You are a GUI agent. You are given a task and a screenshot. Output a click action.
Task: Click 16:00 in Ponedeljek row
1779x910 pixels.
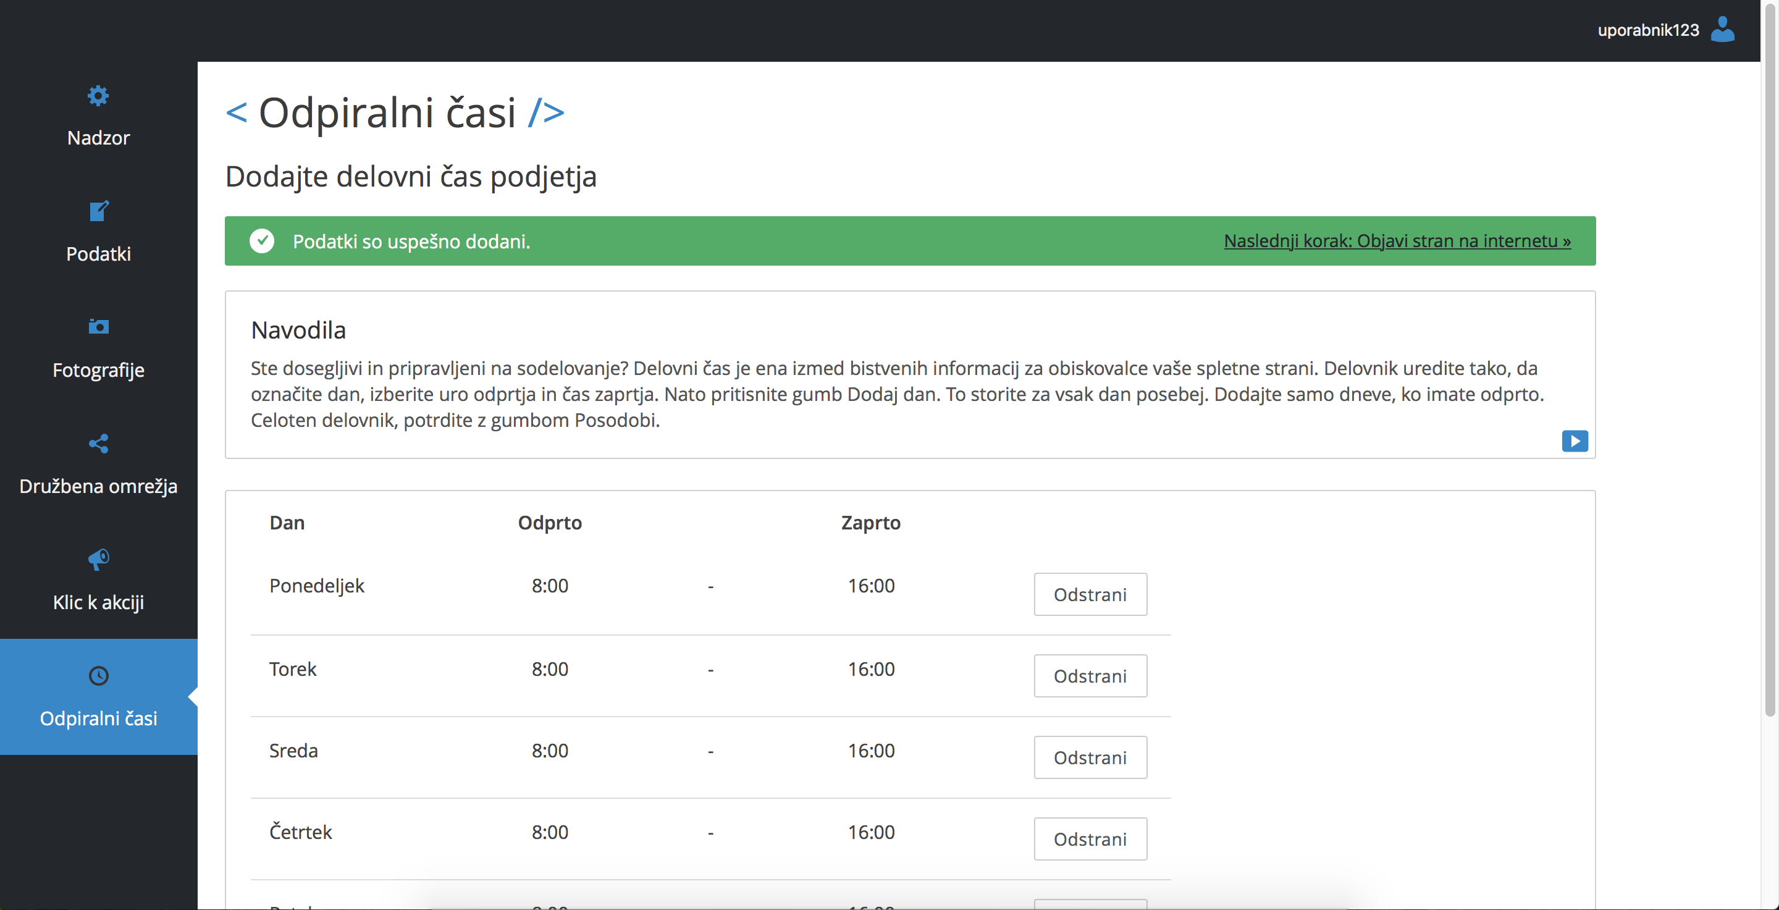871,586
